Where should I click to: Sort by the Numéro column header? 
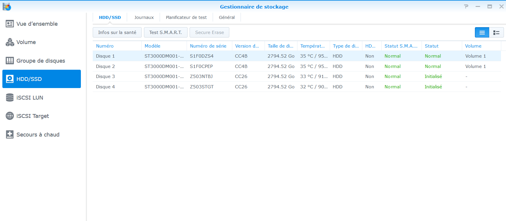tap(105, 46)
